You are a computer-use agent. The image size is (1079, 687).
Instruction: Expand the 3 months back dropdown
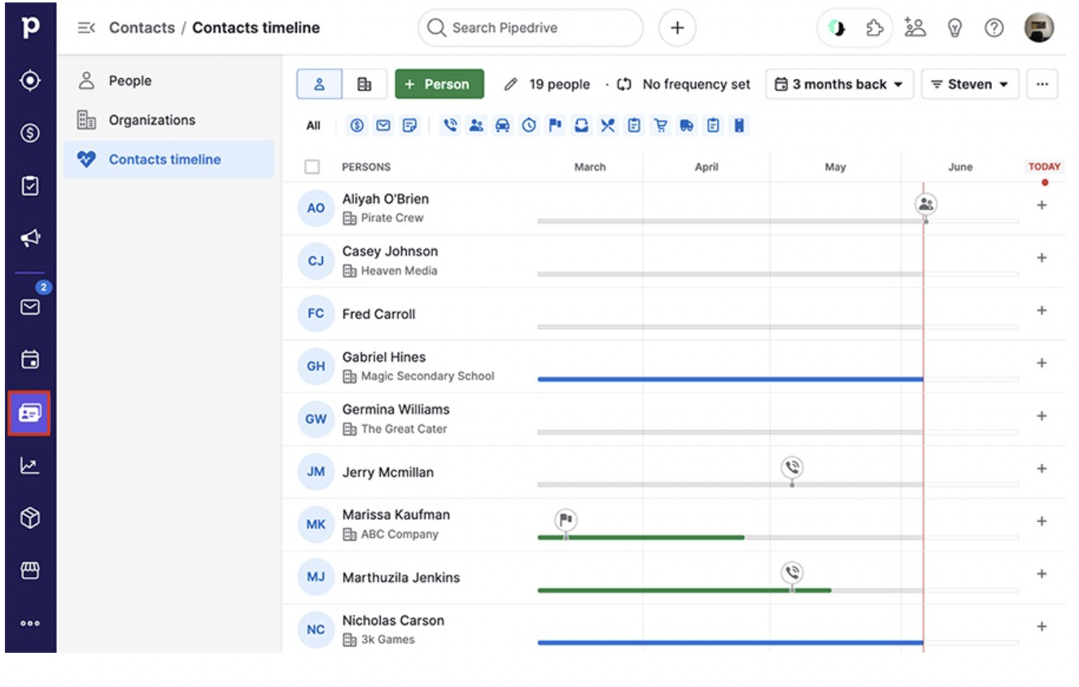pyautogui.click(x=839, y=84)
